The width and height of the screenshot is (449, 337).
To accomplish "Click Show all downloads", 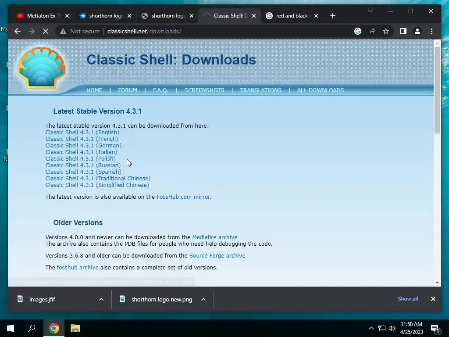I will click(408, 298).
